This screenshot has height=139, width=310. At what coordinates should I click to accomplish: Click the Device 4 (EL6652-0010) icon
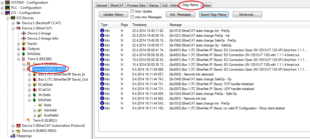pos(18,131)
